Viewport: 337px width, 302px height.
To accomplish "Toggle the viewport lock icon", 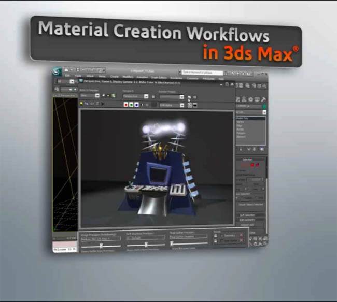I will [153, 96].
